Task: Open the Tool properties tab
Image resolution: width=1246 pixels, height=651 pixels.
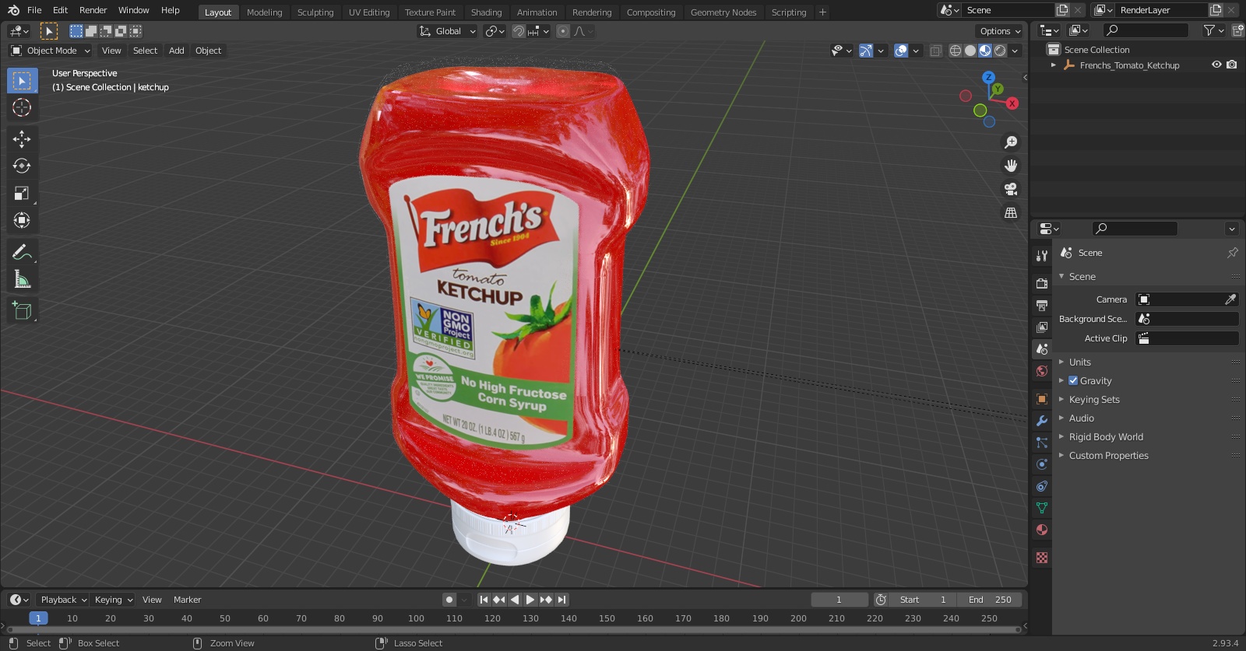Action: click(x=1042, y=255)
